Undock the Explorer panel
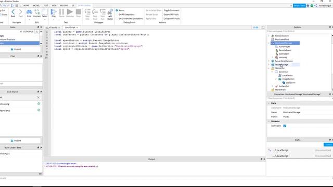The image size is (333, 187). pos(329,27)
